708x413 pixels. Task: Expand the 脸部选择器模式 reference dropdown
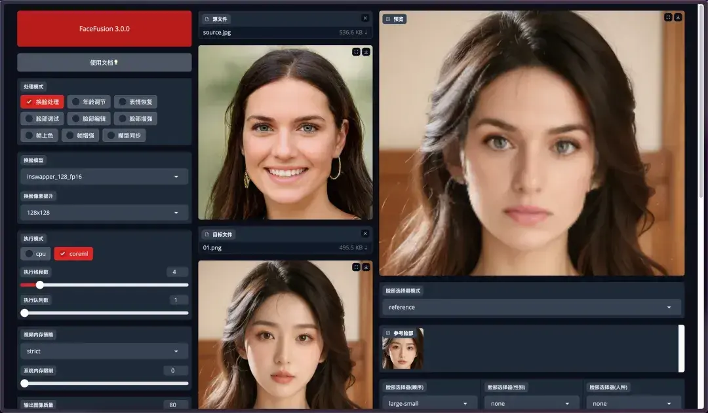coord(531,306)
